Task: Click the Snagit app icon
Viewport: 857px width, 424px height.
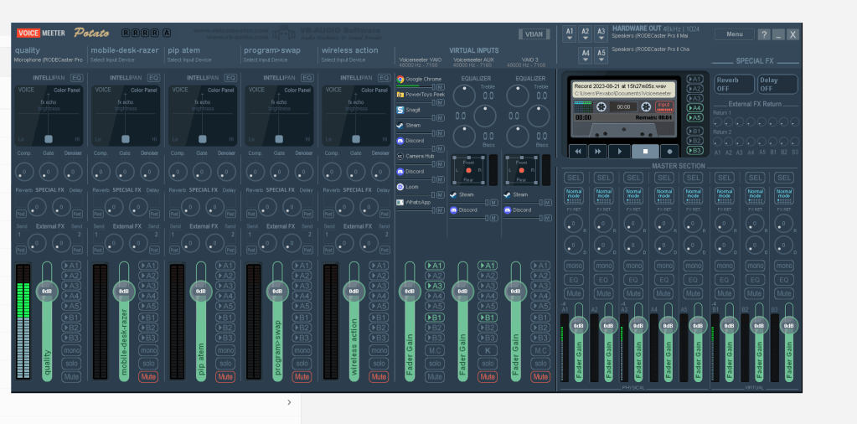Action: 400,110
